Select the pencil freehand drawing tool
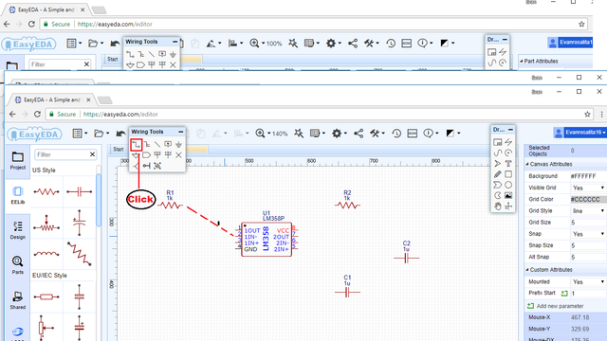The height and width of the screenshot is (341, 607). pyautogui.click(x=497, y=174)
